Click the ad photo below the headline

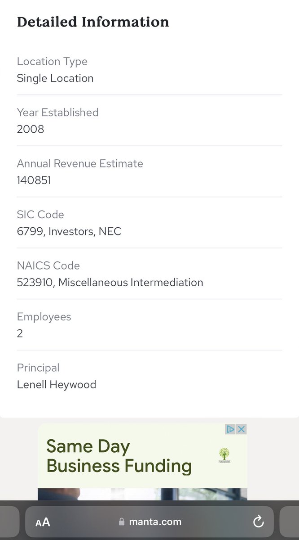(142, 494)
